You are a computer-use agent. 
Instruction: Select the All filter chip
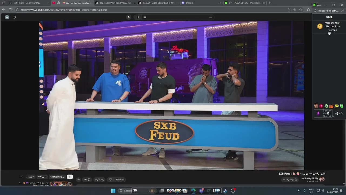click(x=70, y=177)
